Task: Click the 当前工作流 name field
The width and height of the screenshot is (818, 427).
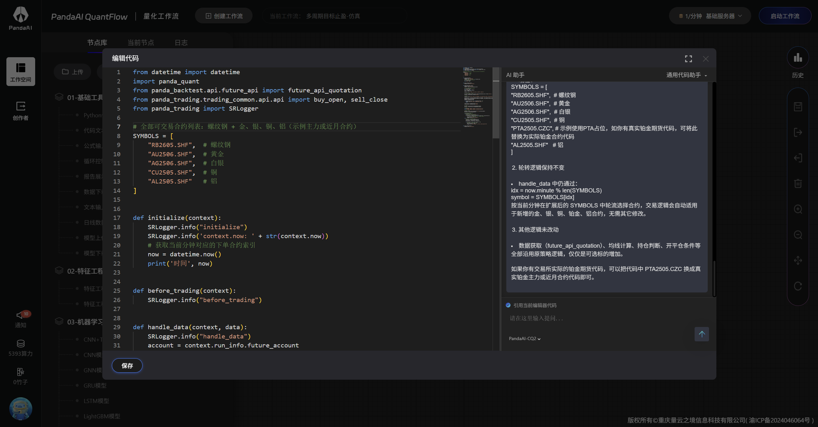Action: coord(334,16)
